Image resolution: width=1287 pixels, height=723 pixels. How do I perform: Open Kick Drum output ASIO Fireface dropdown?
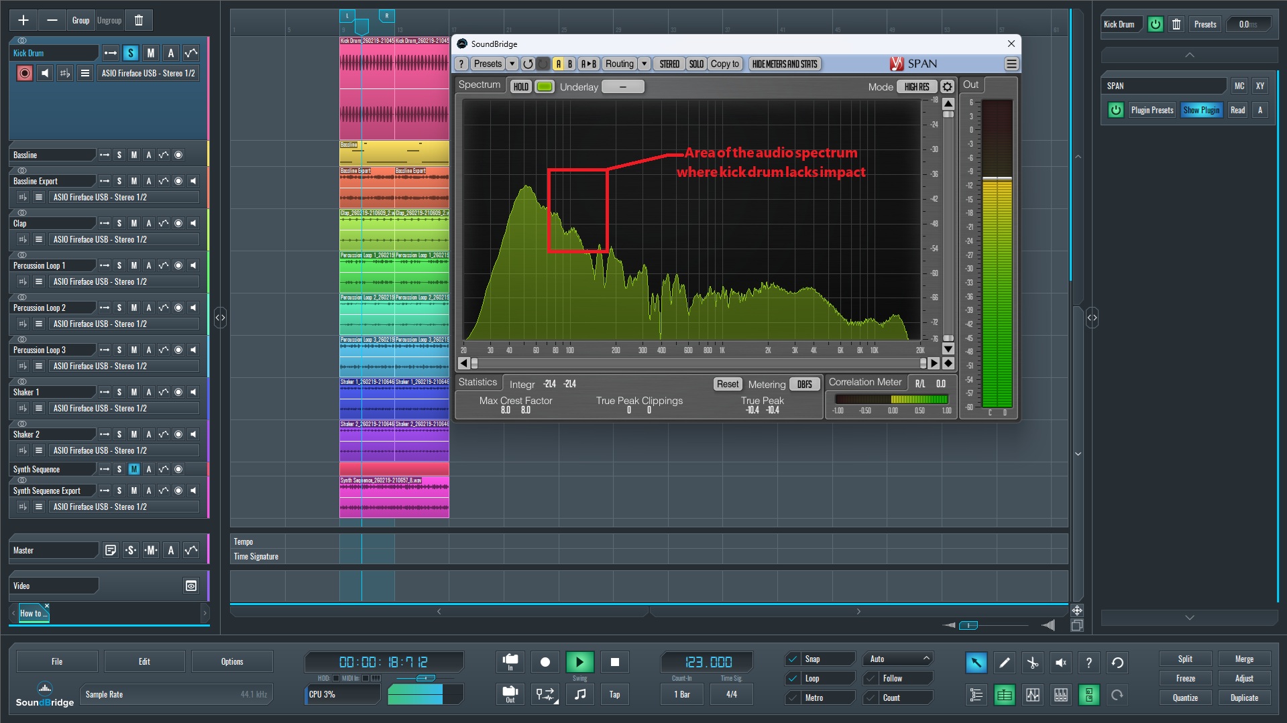tap(148, 73)
